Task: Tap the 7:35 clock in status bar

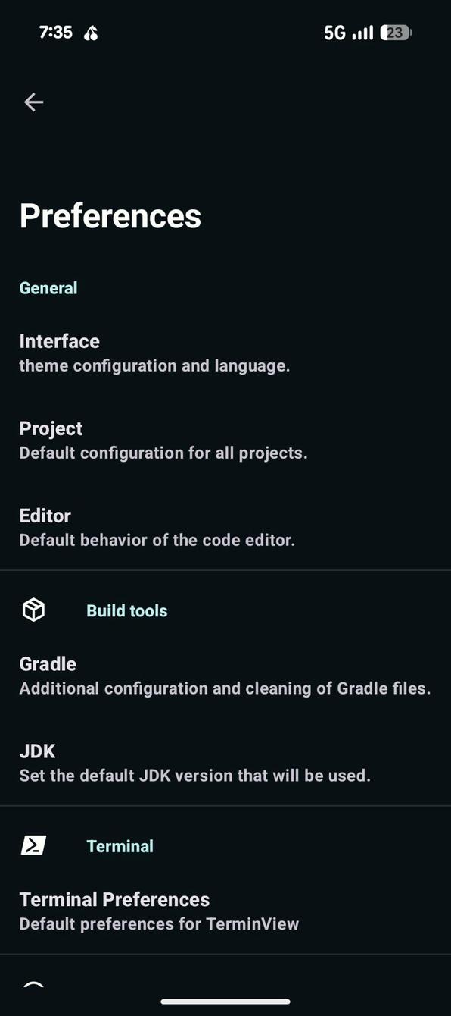Action: pyautogui.click(x=56, y=32)
